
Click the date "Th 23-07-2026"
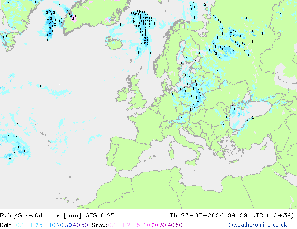click(x=197, y=215)
